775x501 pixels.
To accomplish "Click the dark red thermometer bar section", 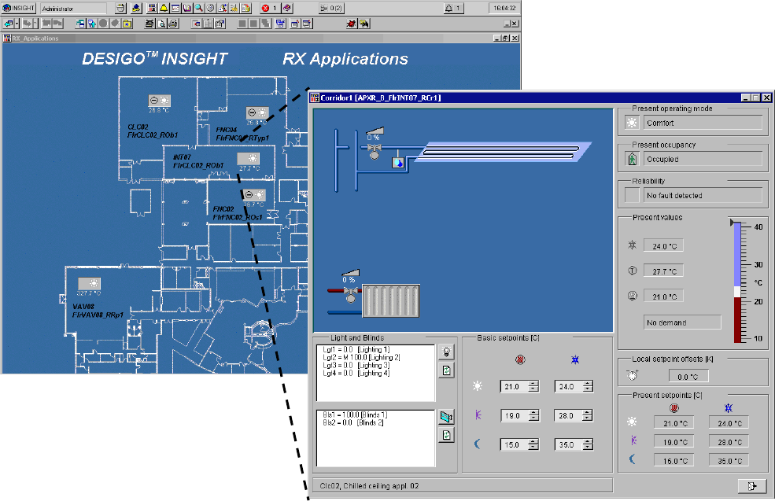I will pyautogui.click(x=737, y=319).
